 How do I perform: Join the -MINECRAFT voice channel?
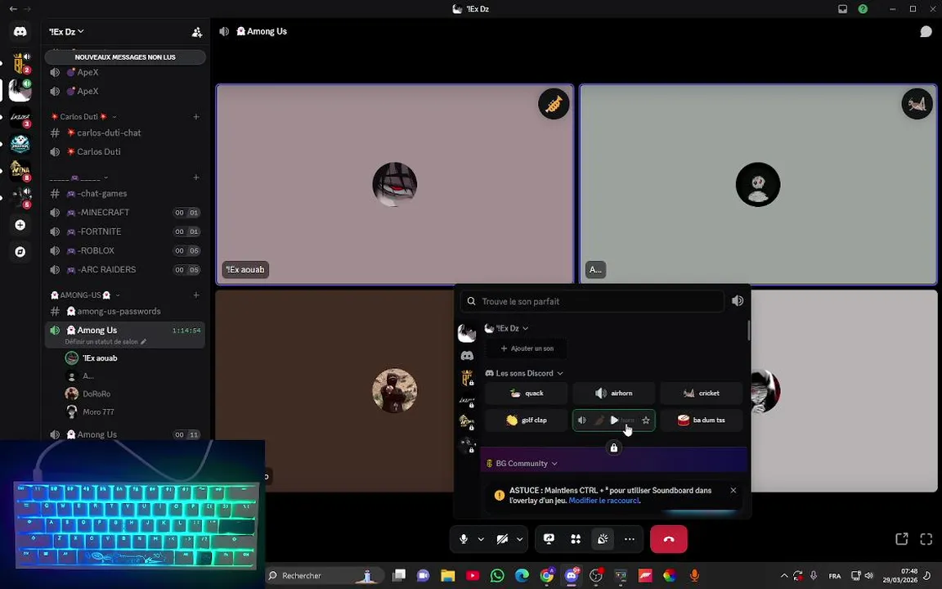(125, 212)
